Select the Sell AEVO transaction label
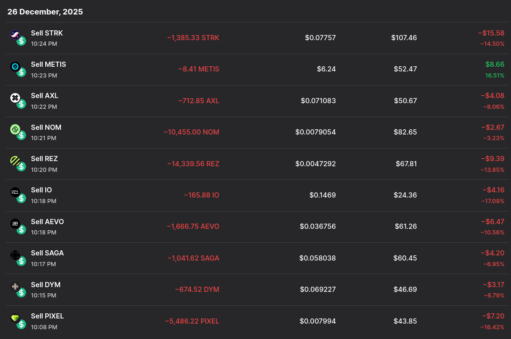 [47, 222]
